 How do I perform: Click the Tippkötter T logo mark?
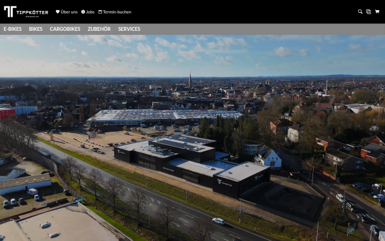[10, 12]
